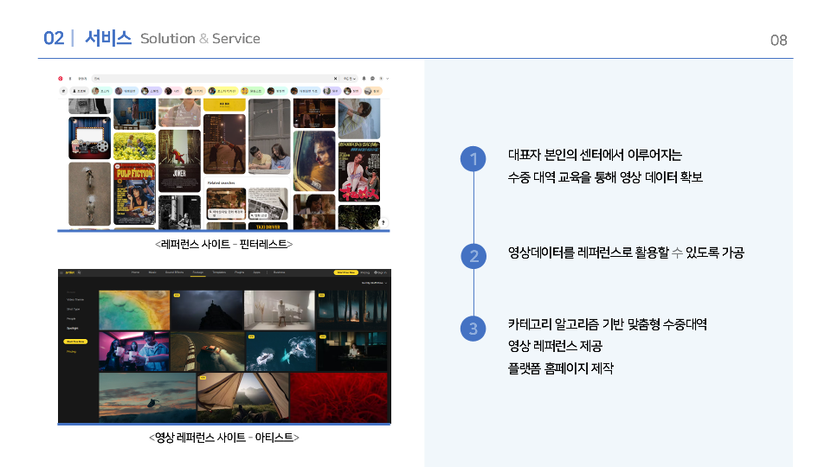Click Start Free Now in the Artlist top bar

coord(345,272)
